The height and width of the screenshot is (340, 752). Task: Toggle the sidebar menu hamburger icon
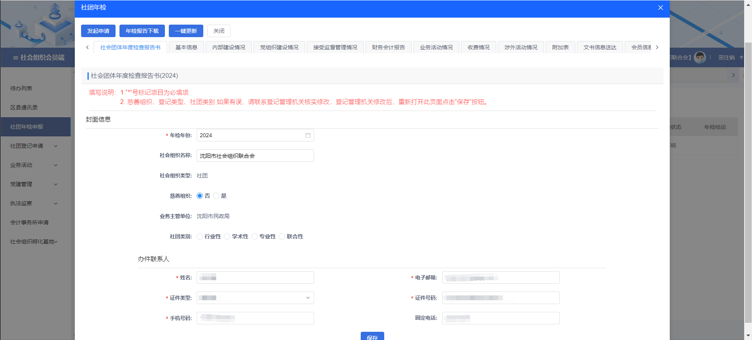[x=16, y=58]
